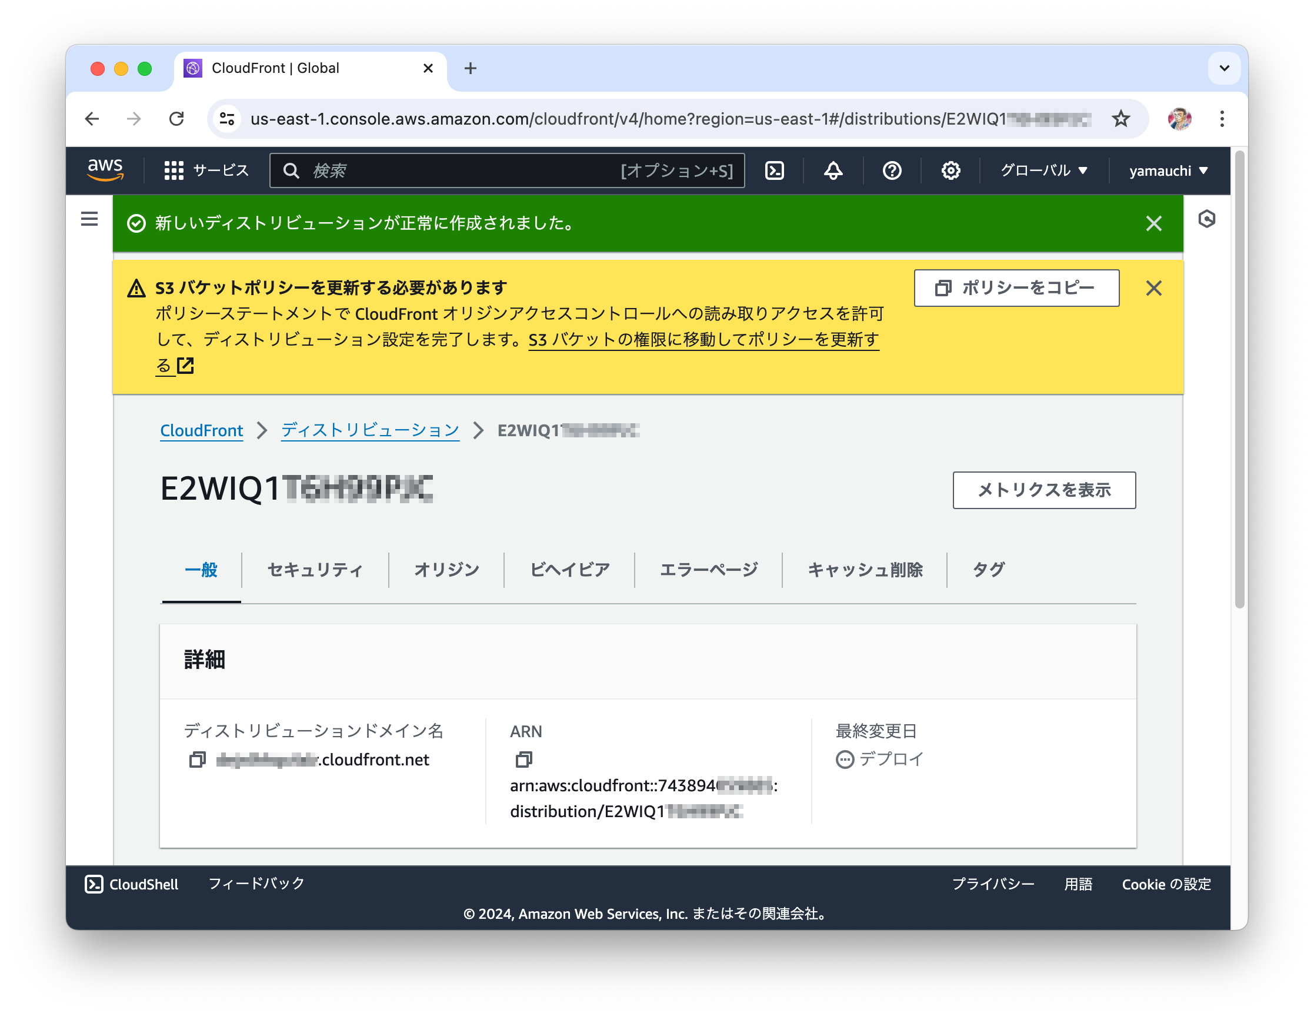Open the help question mark icon

(x=892, y=171)
